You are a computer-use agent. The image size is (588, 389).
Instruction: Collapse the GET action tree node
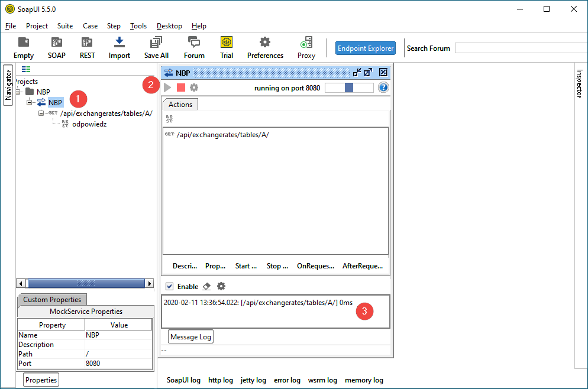pos(41,113)
